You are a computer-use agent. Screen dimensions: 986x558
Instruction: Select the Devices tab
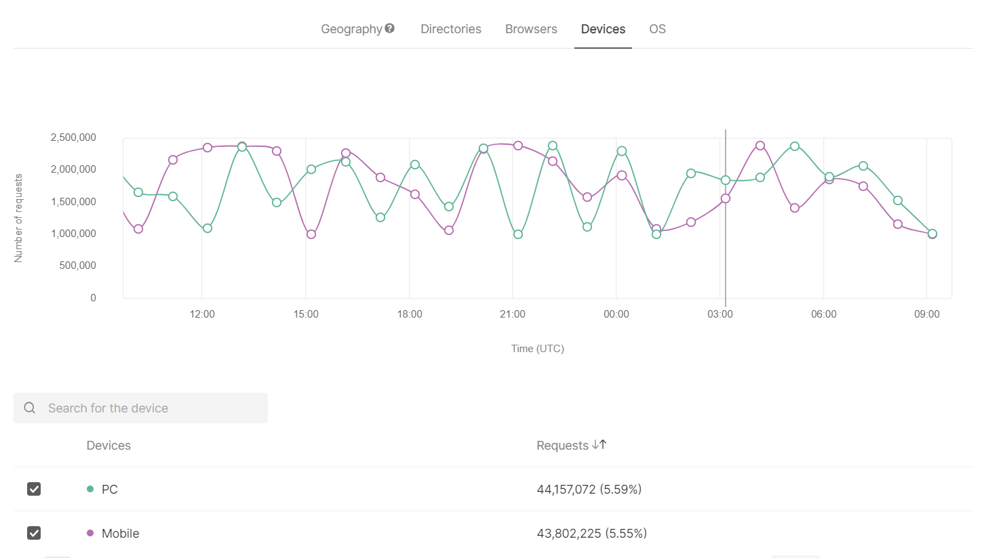tap(603, 29)
